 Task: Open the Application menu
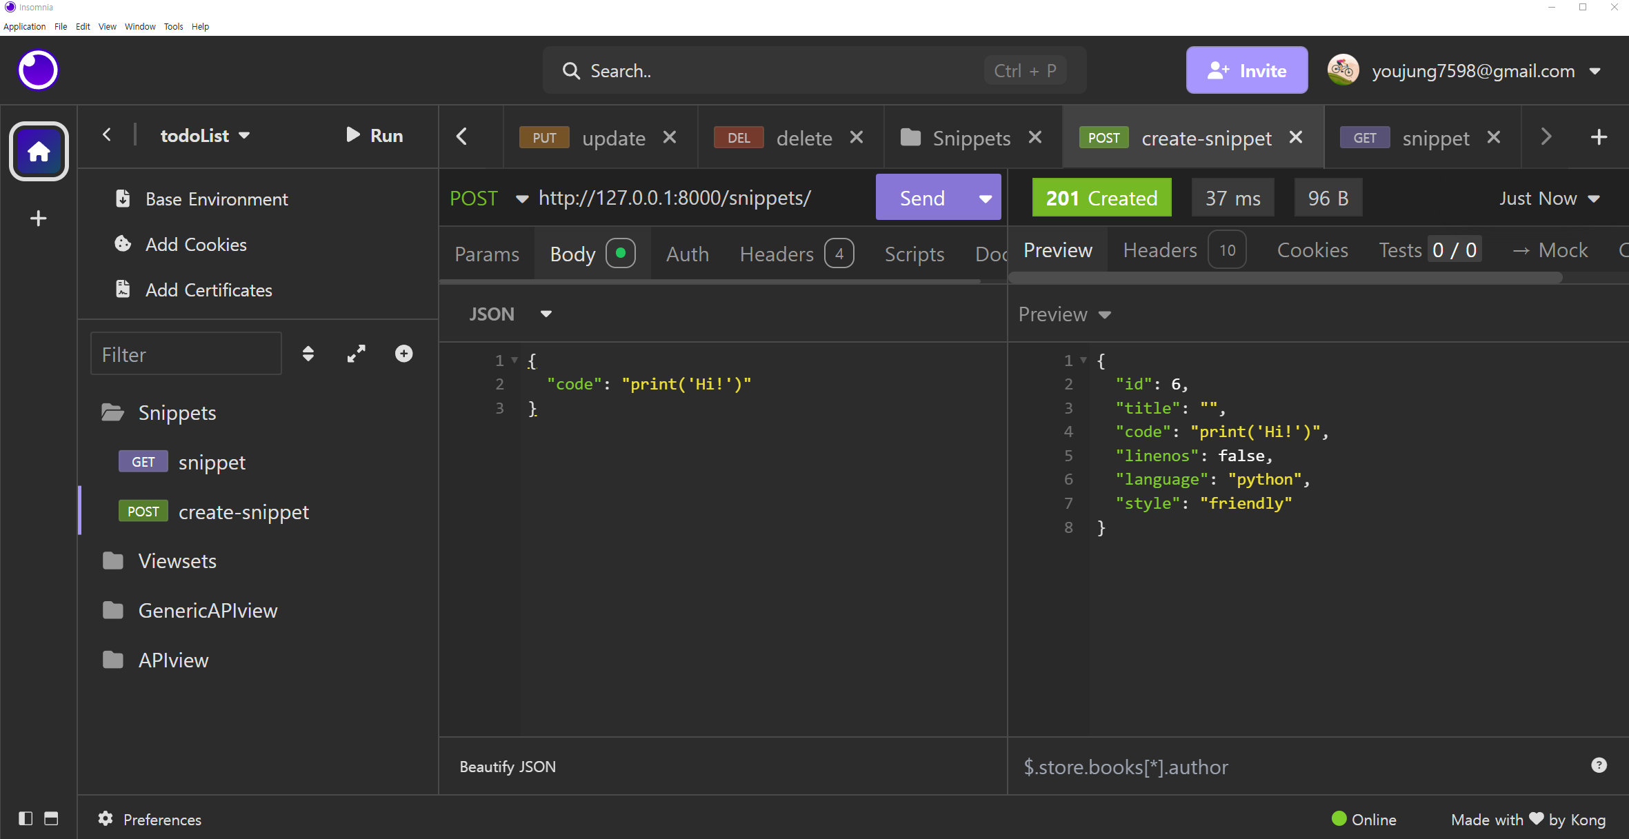pos(24,26)
